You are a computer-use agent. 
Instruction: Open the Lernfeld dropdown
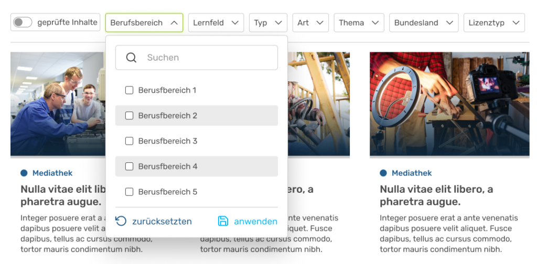click(216, 23)
